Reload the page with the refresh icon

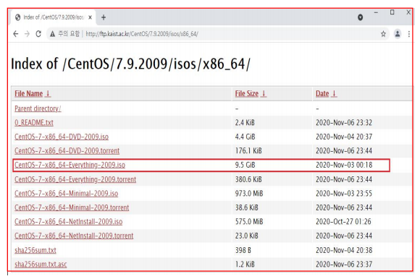click(38, 34)
